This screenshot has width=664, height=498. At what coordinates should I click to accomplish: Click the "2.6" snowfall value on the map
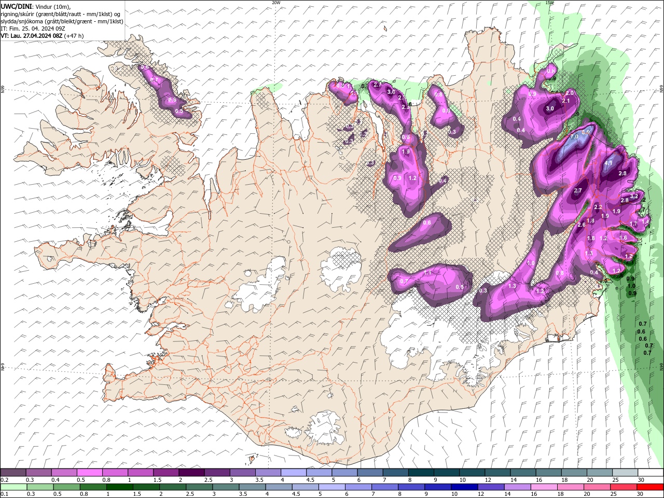point(582,225)
